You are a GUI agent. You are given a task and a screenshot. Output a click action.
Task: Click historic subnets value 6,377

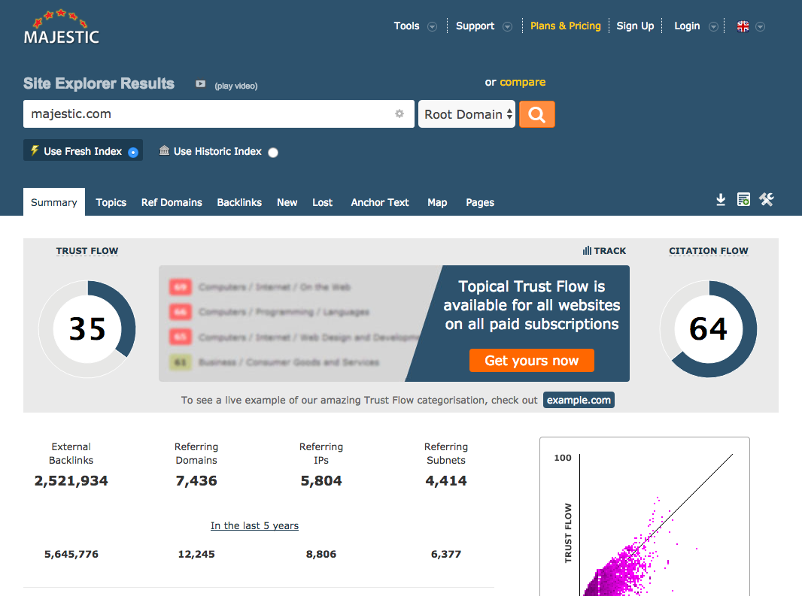446,554
